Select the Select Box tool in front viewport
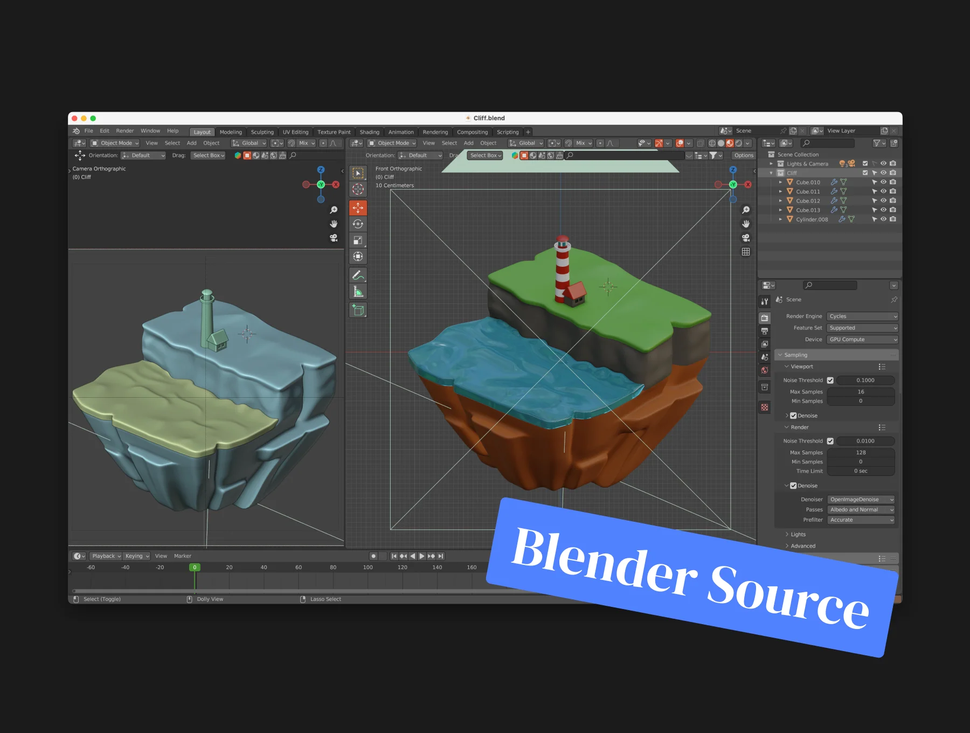This screenshot has height=733, width=970. click(x=358, y=173)
